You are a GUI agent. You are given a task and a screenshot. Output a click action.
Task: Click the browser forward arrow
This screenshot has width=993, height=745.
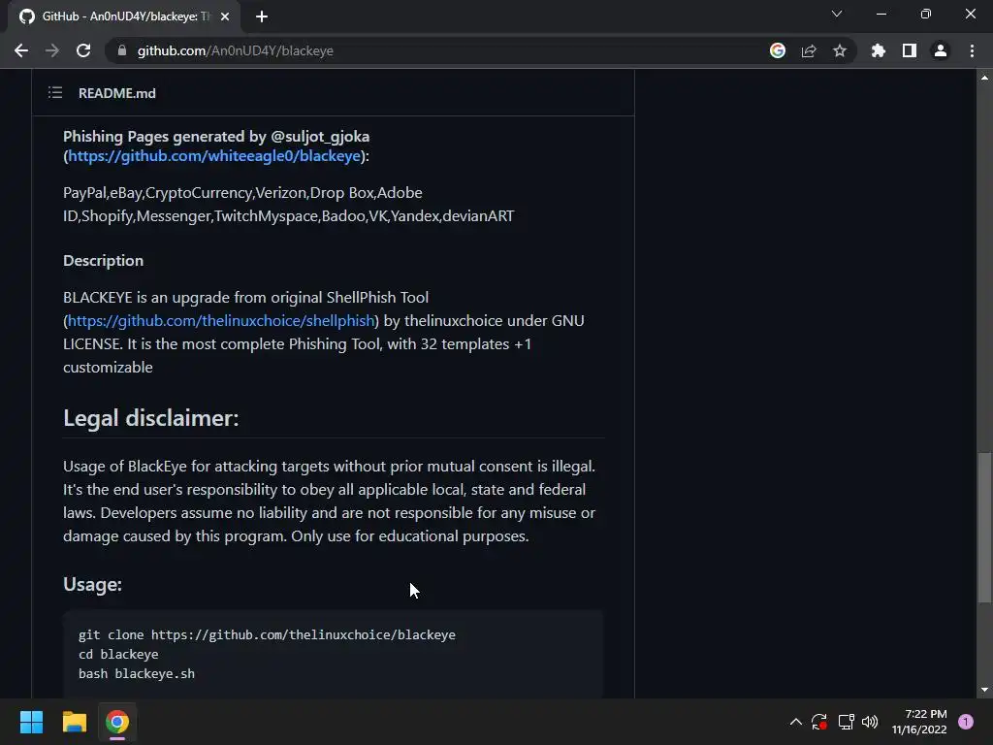click(x=52, y=50)
